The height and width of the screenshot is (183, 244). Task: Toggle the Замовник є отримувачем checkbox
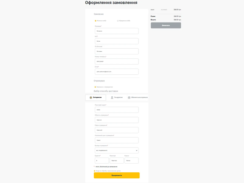[x=95, y=87]
